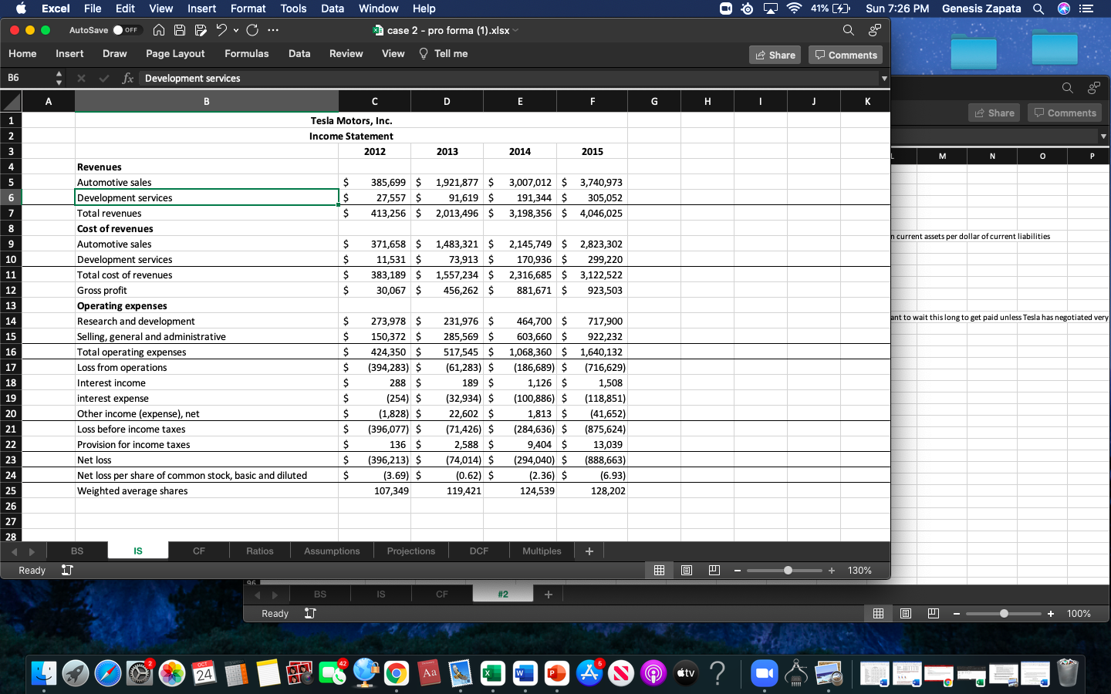Open the share people icon in title bar
Image resolution: width=1111 pixels, height=694 pixels.
click(874, 30)
